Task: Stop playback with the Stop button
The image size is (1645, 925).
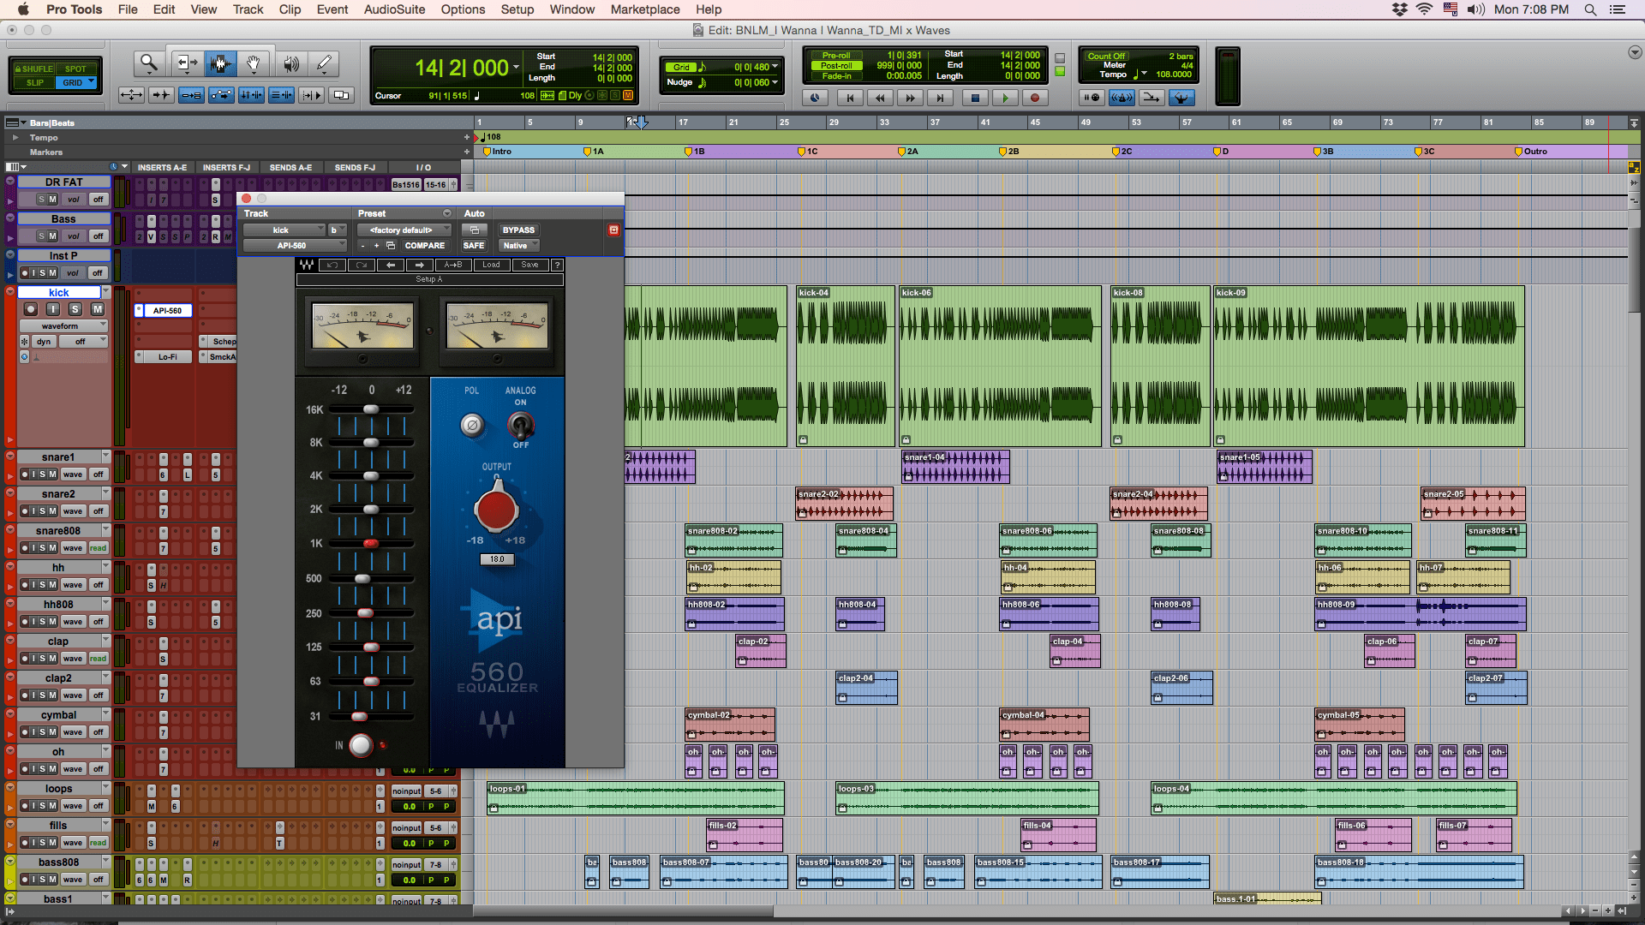Action: tap(974, 98)
